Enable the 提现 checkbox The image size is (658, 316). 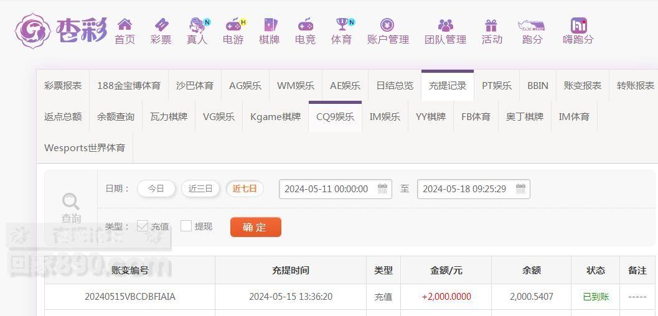[186, 226]
